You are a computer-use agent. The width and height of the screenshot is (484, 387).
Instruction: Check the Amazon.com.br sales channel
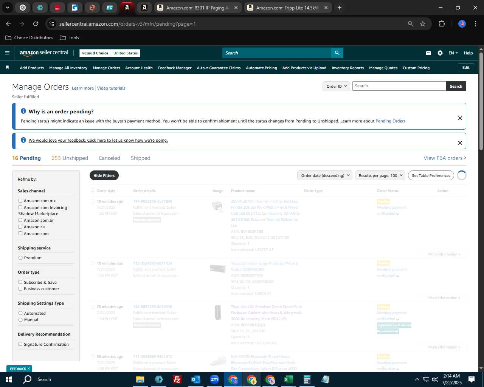tap(20, 220)
